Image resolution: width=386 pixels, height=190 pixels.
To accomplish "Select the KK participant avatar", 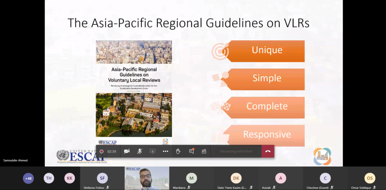I will click(x=69, y=178).
